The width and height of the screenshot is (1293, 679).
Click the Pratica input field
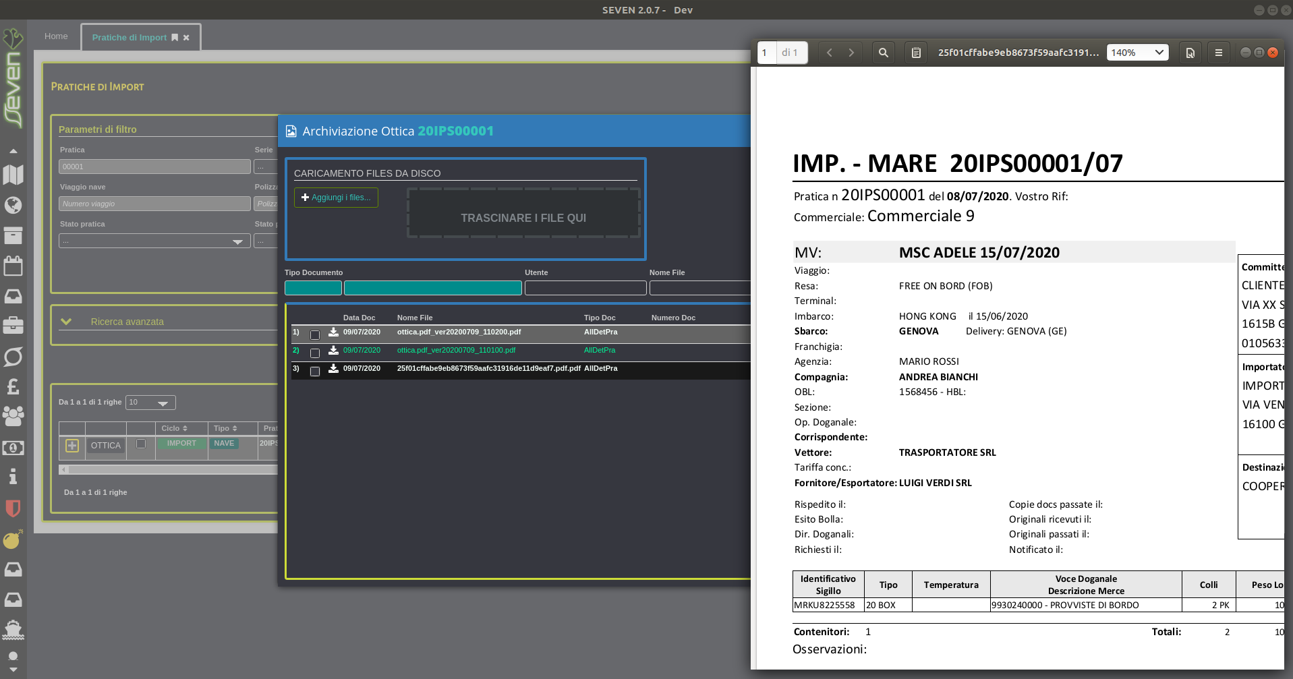[x=154, y=167]
